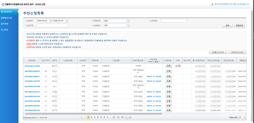Open application number 202409230799
The height and width of the screenshot is (123, 254).
pyautogui.click(x=32, y=81)
